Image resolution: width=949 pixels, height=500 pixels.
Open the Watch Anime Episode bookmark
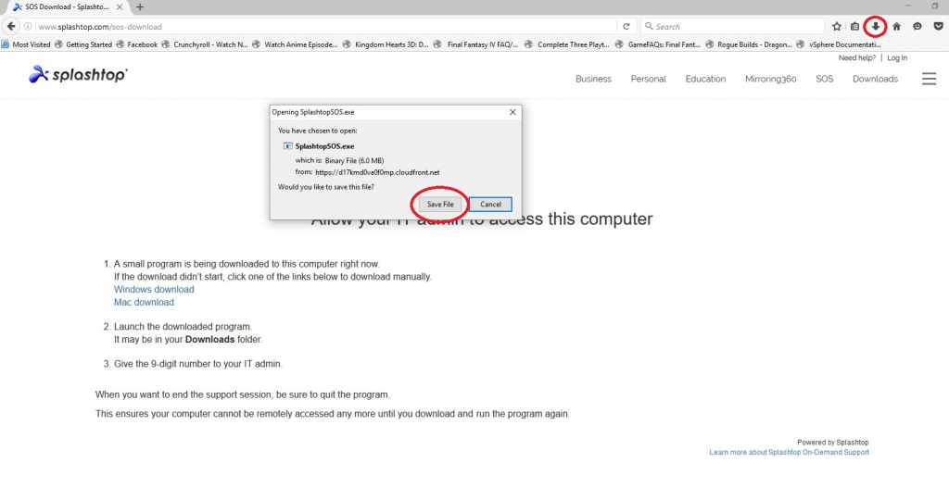point(295,44)
